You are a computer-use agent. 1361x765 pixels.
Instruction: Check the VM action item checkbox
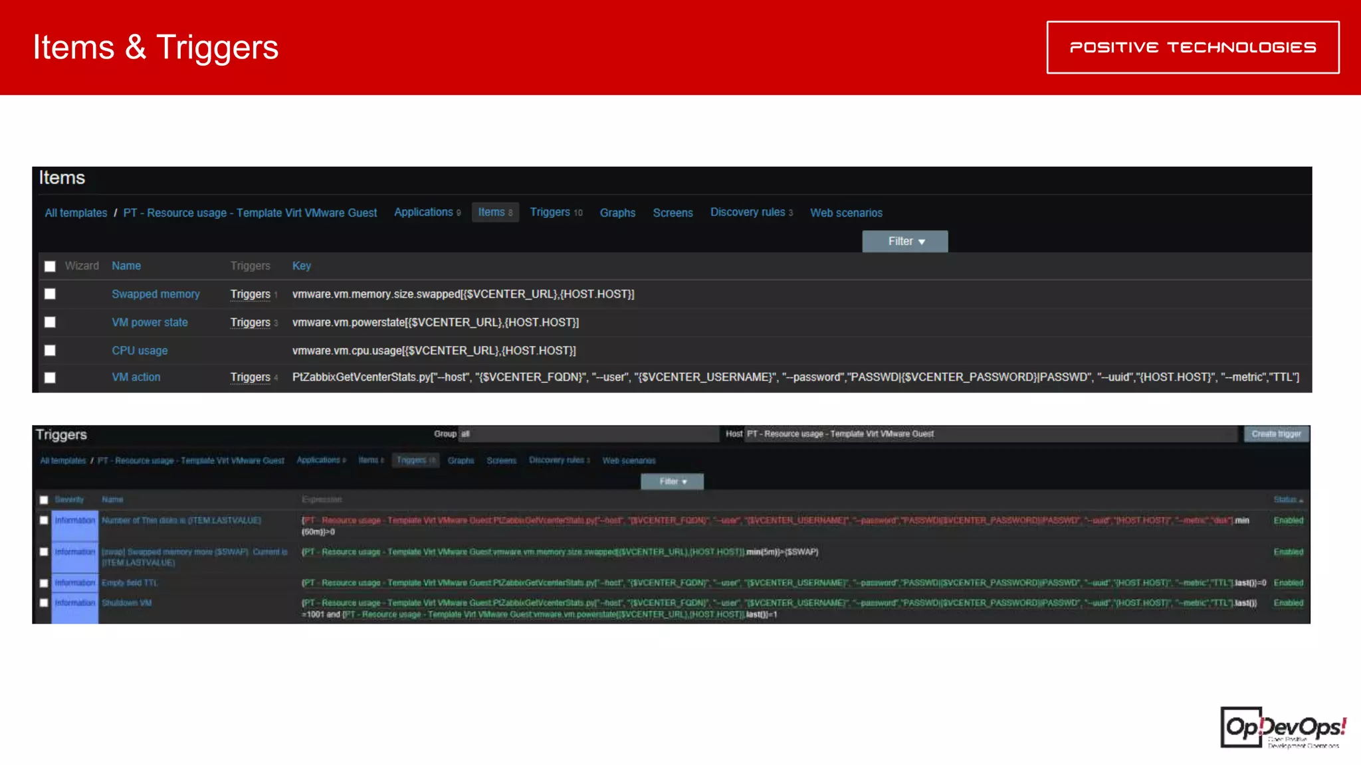50,378
